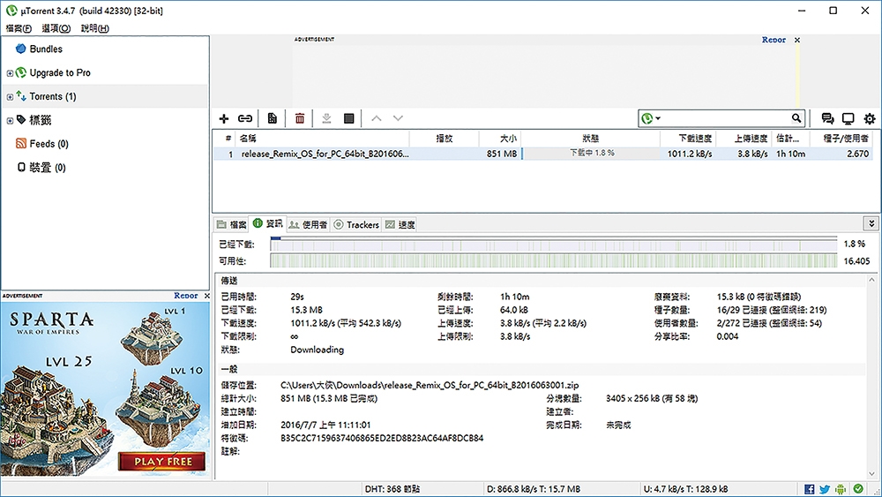Select the release_Remix_OS_for_PC torrent row
Screen dimensions: 882x497
tap(542, 154)
